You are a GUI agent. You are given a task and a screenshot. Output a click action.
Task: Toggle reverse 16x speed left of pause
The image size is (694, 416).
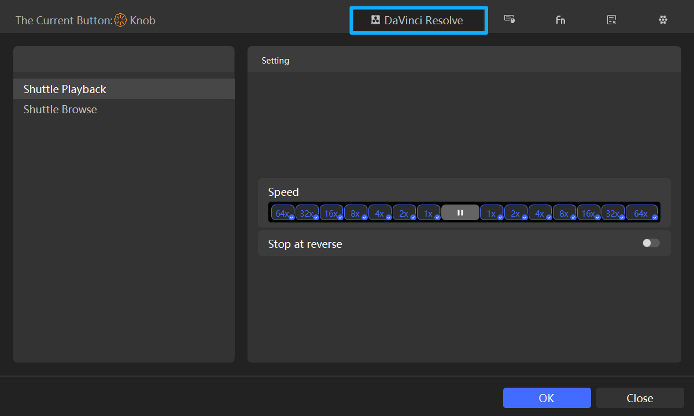[x=331, y=213]
